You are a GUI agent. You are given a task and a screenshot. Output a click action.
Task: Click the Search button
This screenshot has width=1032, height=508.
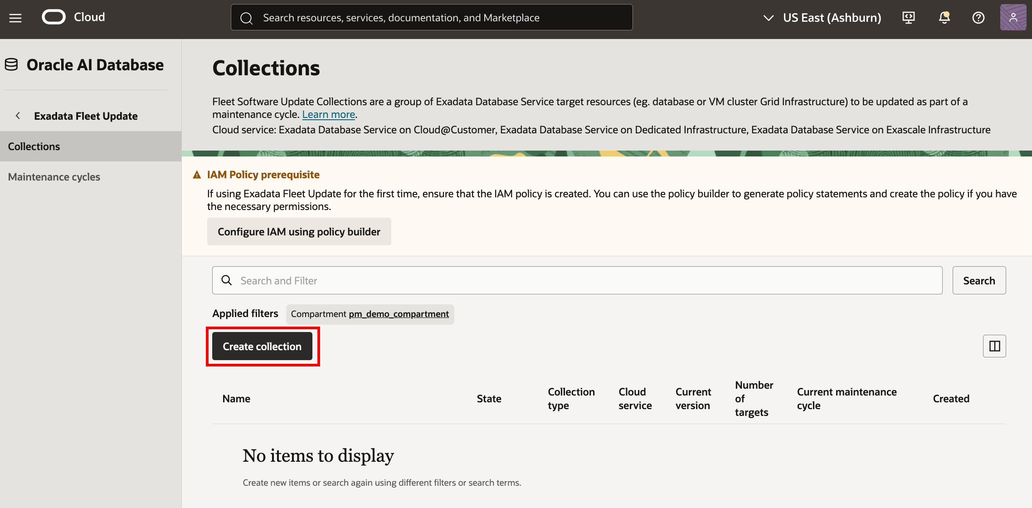click(979, 280)
